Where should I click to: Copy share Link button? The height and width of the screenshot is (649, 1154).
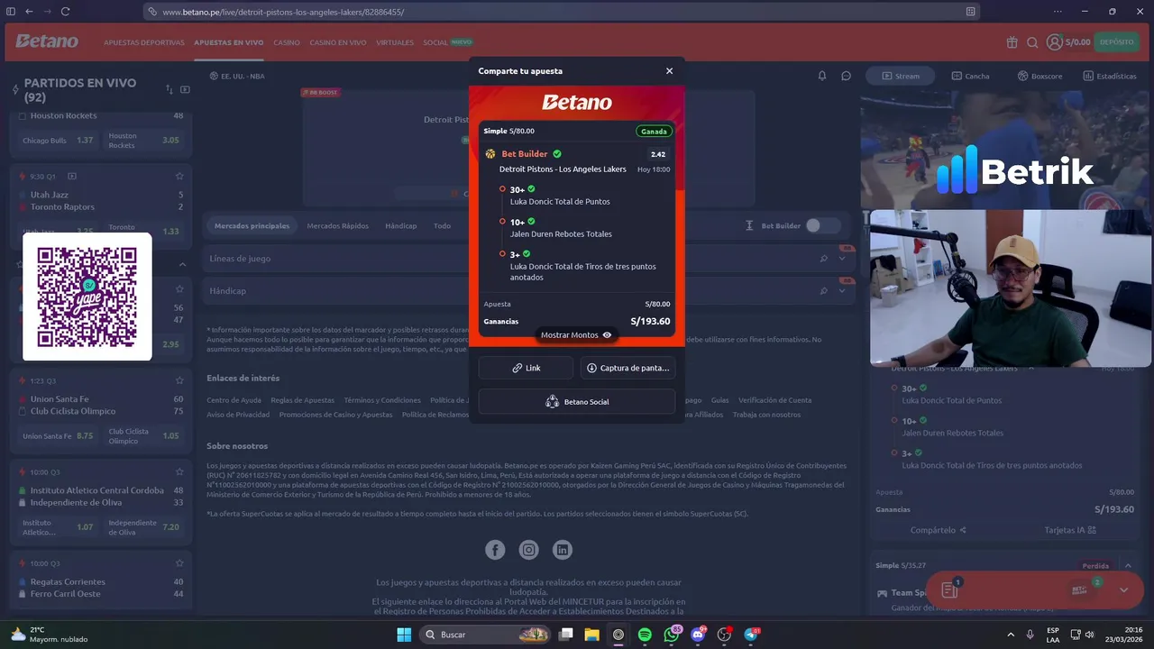point(526,368)
